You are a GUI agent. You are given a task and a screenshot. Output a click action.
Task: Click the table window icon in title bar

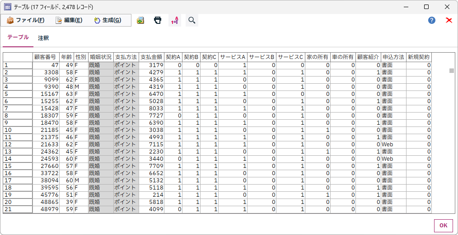pyautogui.click(x=8, y=7)
